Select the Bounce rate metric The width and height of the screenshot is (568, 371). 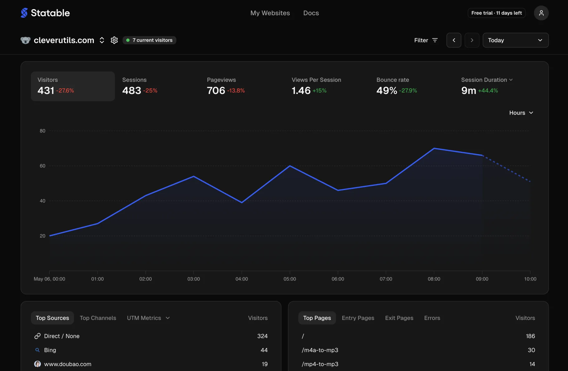(x=412, y=86)
